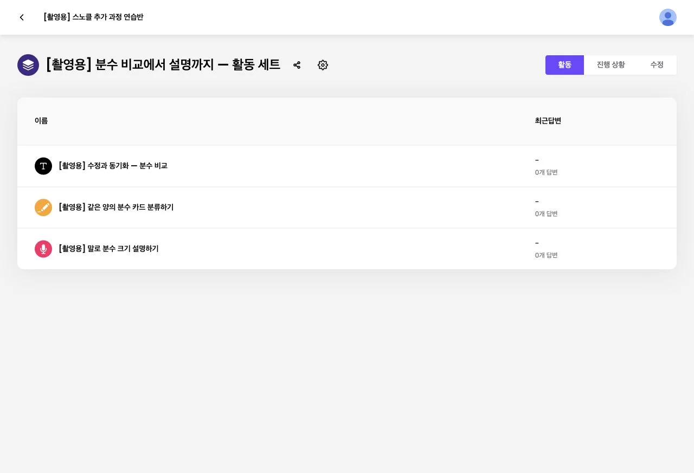Click '0개 답변' in the 카드 분류하기 row

click(547, 214)
